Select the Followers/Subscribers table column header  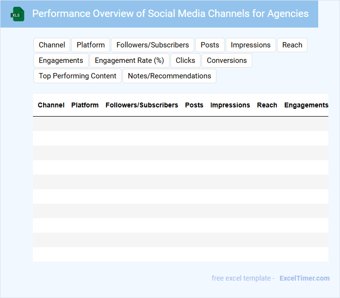click(x=142, y=105)
